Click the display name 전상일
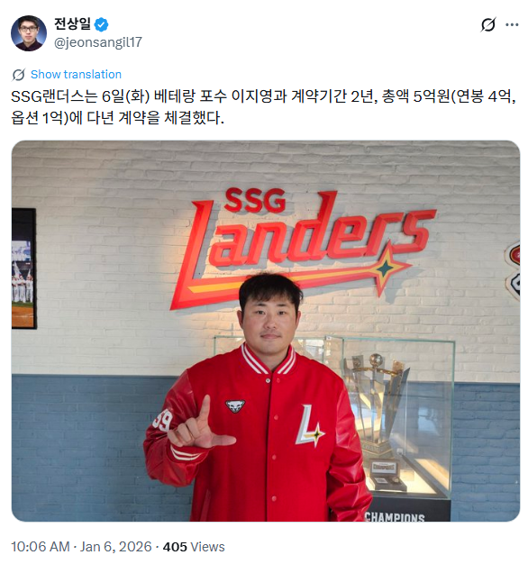 72,24
